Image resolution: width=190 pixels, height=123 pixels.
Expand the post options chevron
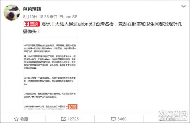pos(183,6)
